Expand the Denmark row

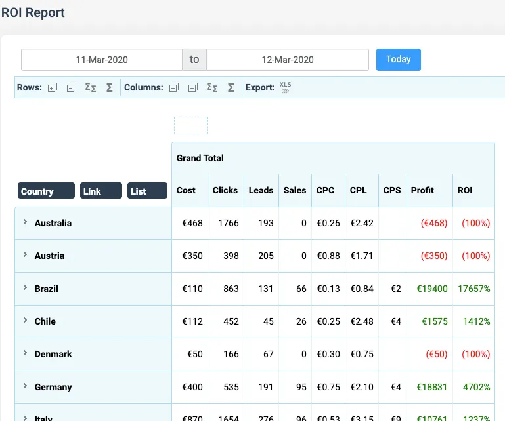(25, 353)
